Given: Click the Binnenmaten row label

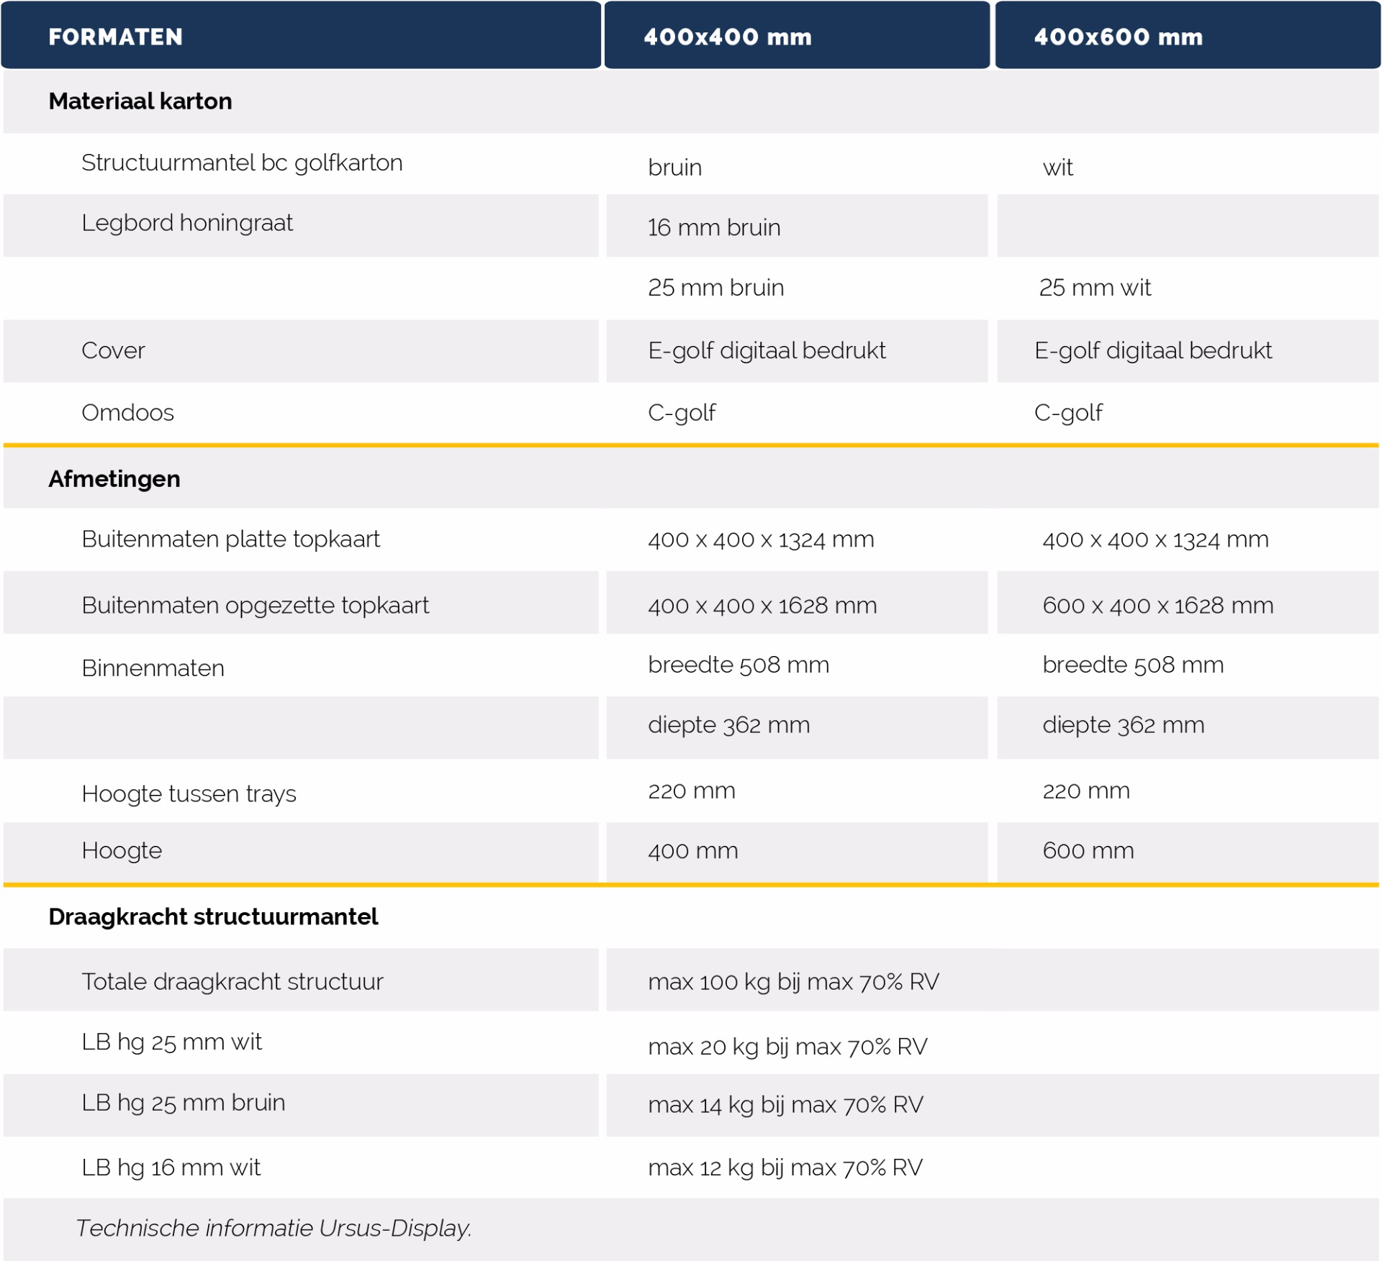Looking at the screenshot, I should tap(153, 668).
